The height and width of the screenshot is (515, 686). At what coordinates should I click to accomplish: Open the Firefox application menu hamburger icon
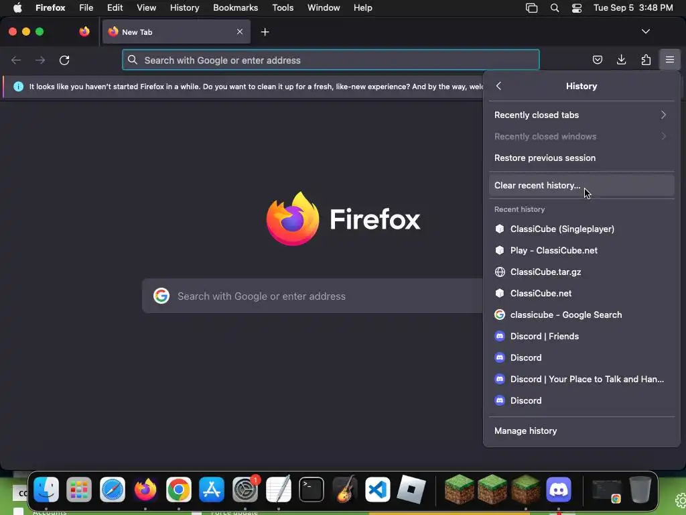tap(669, 60)
